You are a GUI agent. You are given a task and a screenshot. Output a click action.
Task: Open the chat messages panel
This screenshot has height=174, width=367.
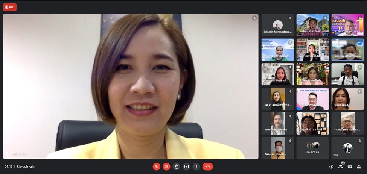click(x=350, y=166)
